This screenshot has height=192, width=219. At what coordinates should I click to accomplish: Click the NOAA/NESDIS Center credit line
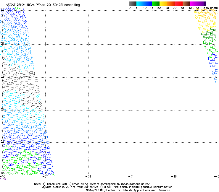[x=128, y=190]
